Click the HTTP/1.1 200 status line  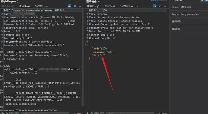(98, 10)
